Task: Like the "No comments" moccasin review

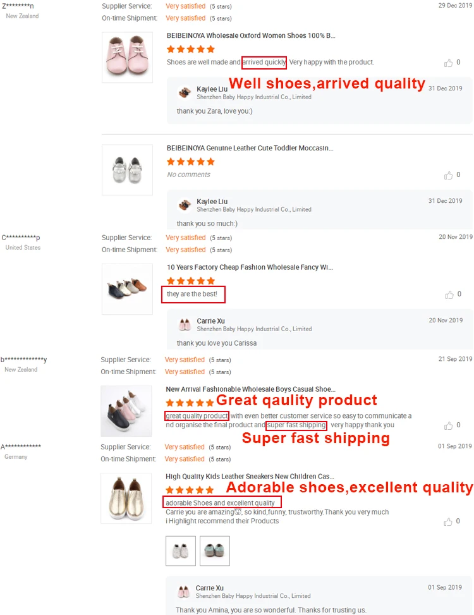Action: pos(449,175)
